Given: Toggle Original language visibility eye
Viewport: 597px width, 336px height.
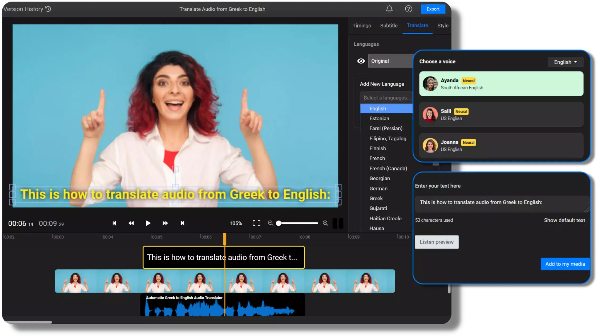Looking at the screenshot, I should pyautogui.click(x=361, y=61).
